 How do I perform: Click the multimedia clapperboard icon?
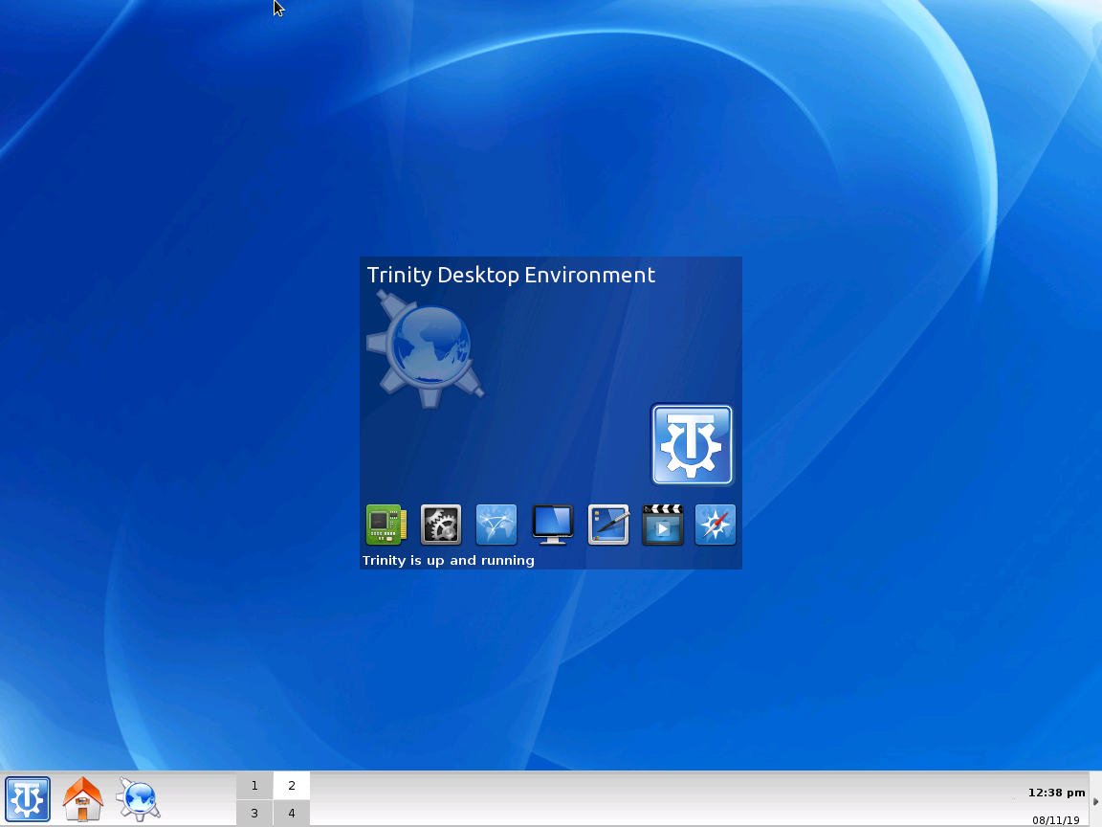pos(663,525)
